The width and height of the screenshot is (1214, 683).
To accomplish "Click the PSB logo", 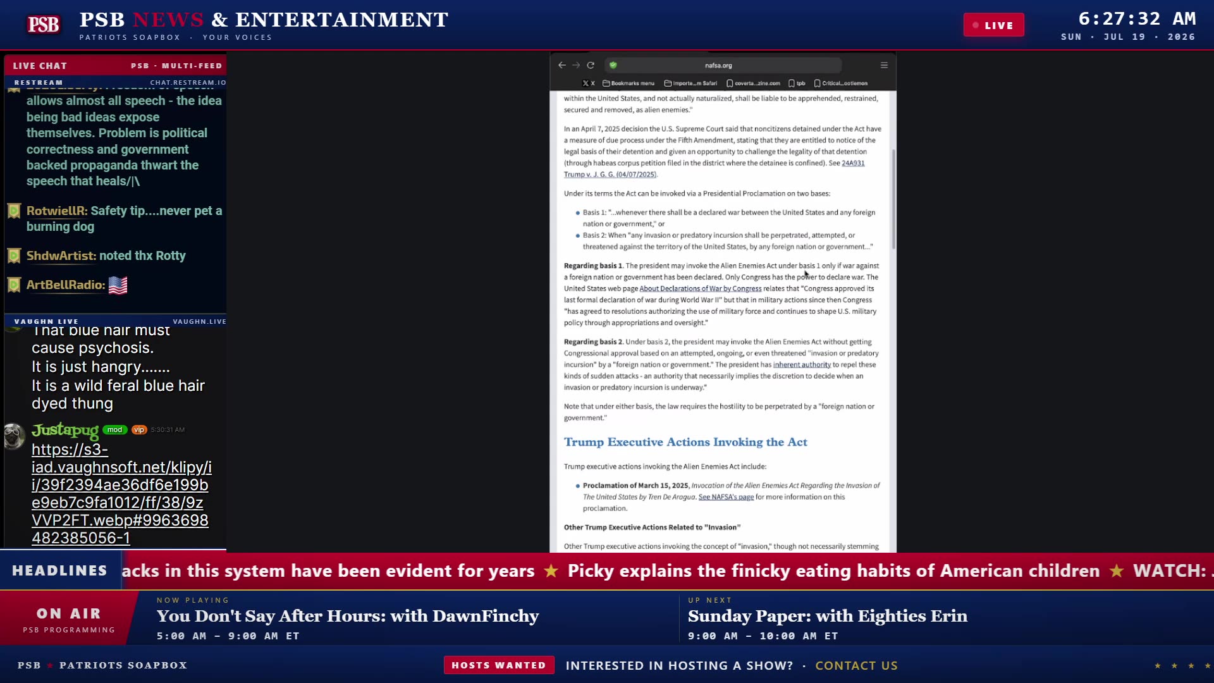I will click(x=43, y=25).
